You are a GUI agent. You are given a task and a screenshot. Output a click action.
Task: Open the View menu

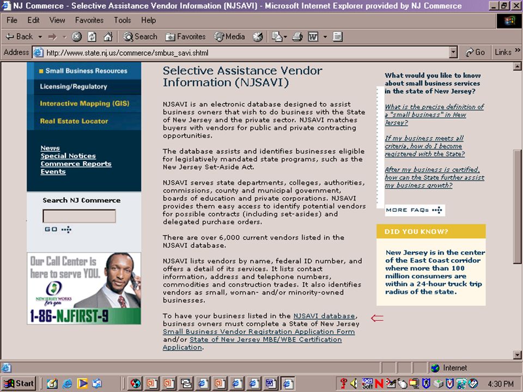(57, 20)
